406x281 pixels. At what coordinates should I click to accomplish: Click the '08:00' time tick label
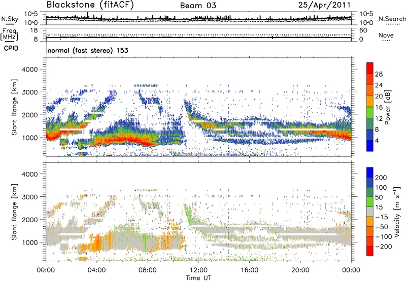tap(148, 270)
